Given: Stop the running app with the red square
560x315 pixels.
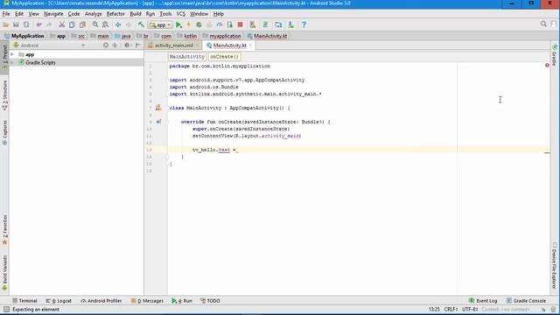Looking at the screenshot, I should 241,24.
